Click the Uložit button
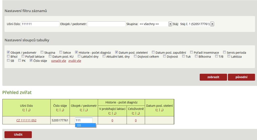This screenshot has width=257, height=140. (x=18, y=134)
